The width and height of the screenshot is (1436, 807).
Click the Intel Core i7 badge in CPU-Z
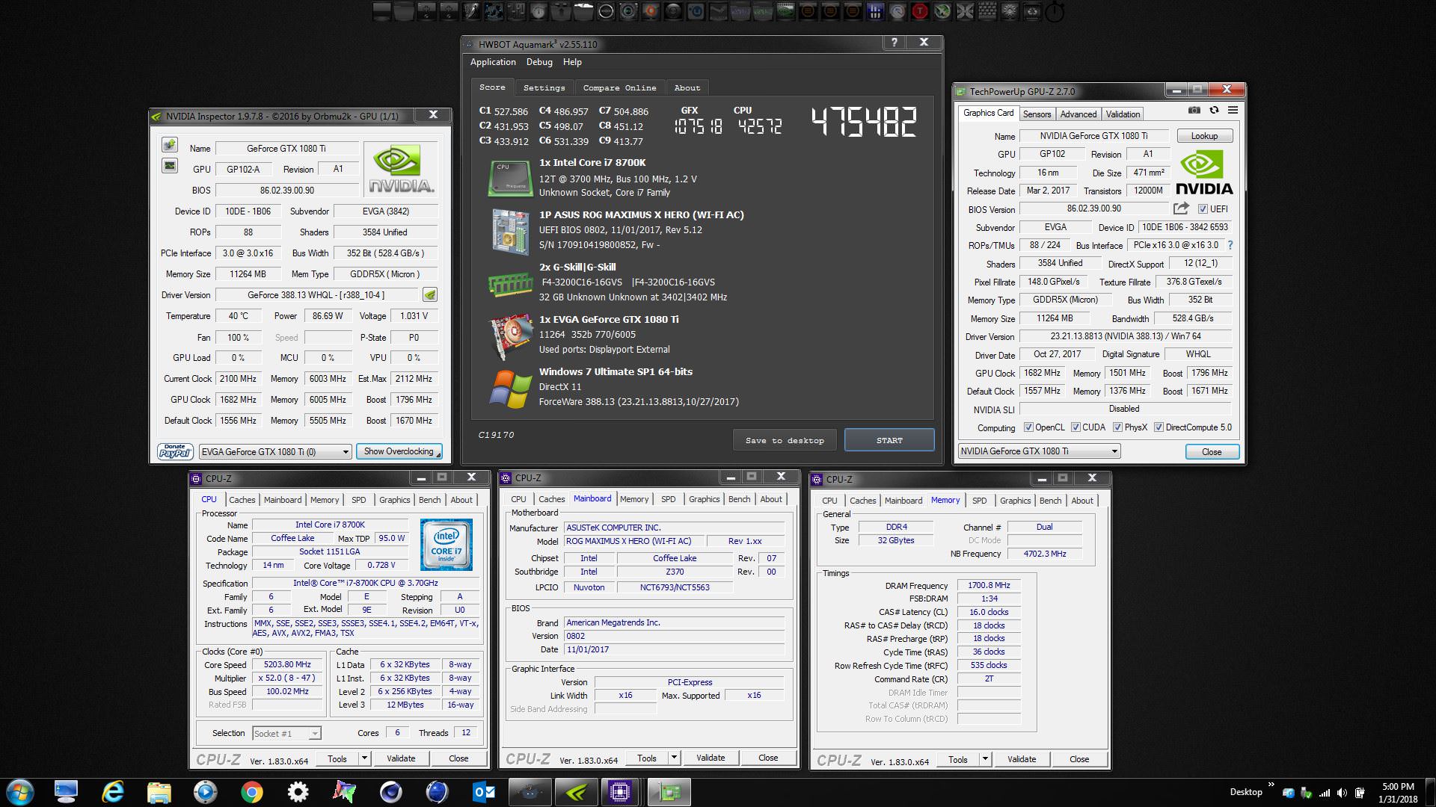click(447, 545)
